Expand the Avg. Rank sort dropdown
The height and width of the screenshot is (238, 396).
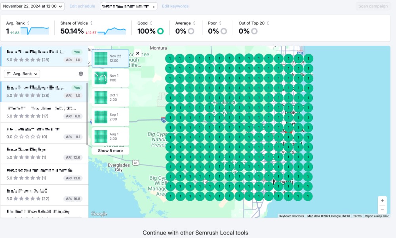click(x=22, y=74)
